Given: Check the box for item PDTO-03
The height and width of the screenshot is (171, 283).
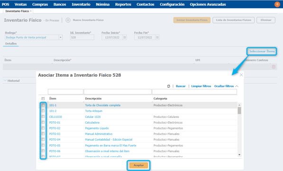Looking at the screenshot, I should click(43, 134).
